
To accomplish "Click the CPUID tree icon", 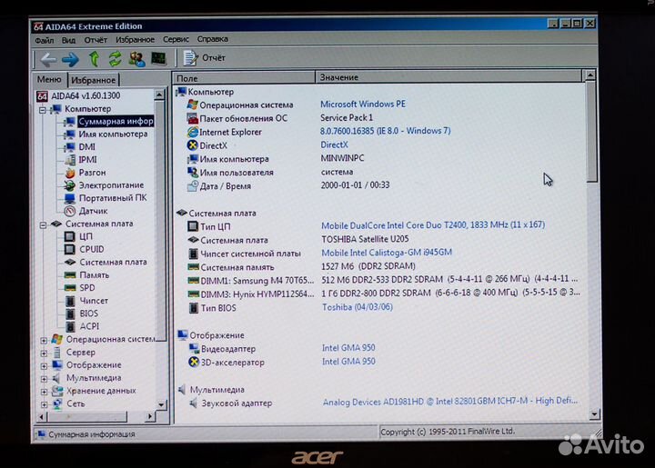I will click(x=69, y=249).
